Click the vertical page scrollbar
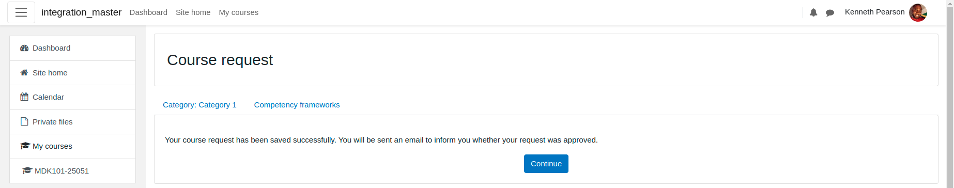 (950, 94)
